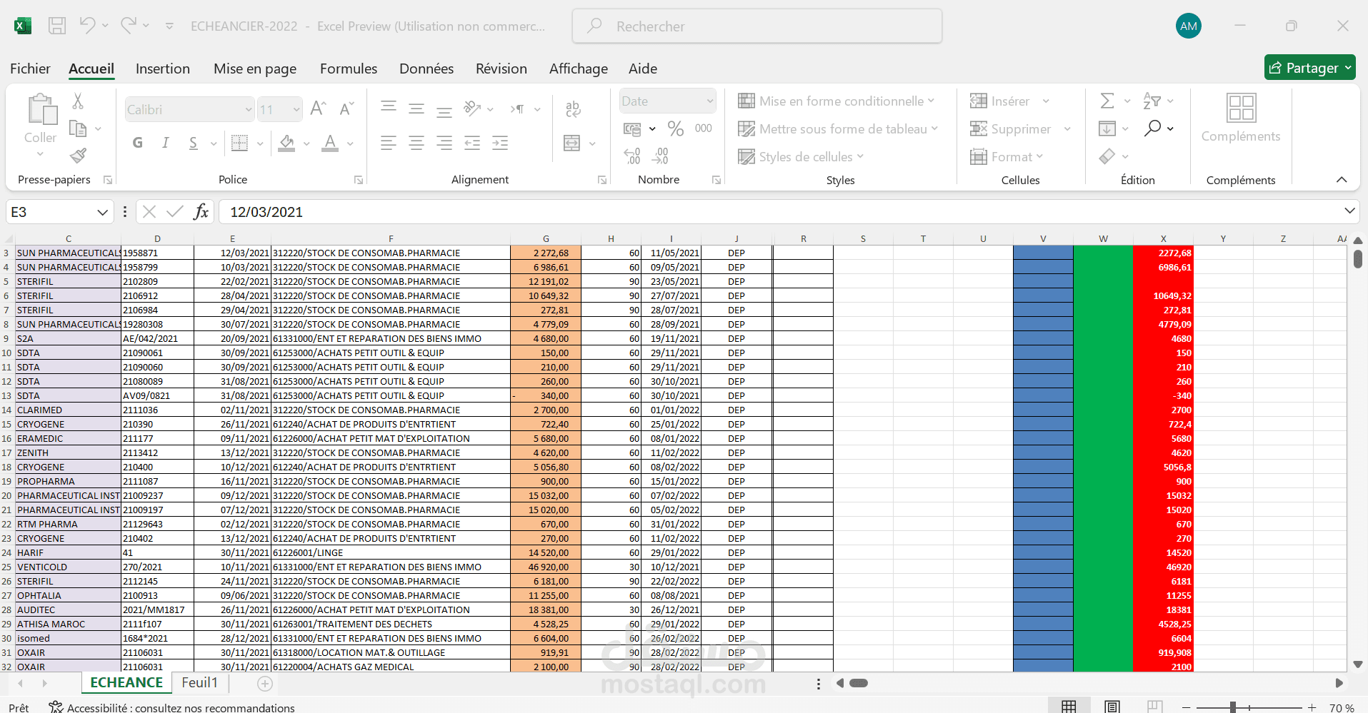Toggle underline S formatting
Image resolution: width=1368 pixels, height=713 pixels.
click(x=194, y=143)
